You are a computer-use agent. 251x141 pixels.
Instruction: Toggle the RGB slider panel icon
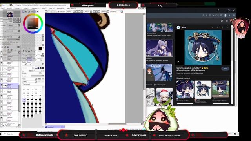26,11
